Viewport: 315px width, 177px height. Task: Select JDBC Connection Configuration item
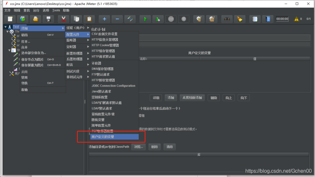114,86
